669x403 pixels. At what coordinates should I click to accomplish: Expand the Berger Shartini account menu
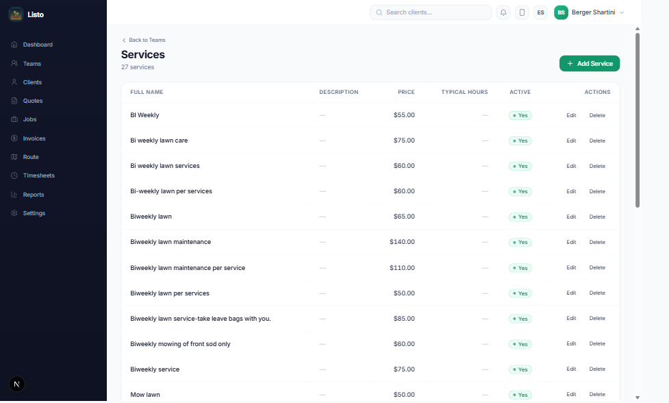click(589, 12)
